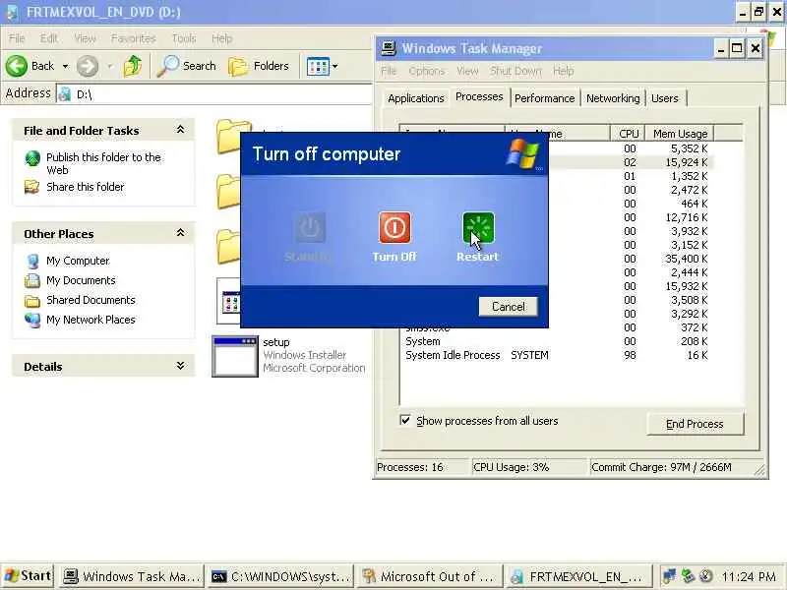
Task: Switch to Networking tab in Task Manager
Action: click(x=613, y=98)
